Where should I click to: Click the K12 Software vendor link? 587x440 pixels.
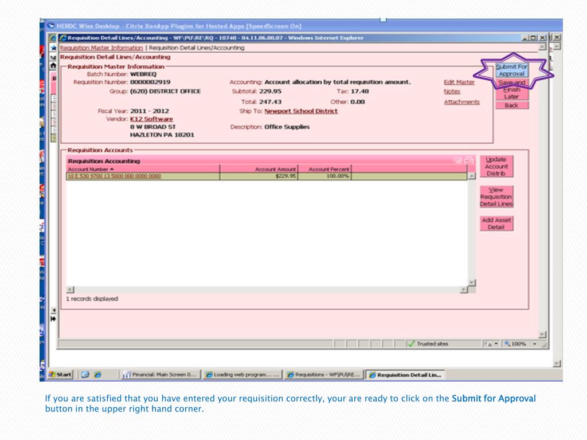151,119
